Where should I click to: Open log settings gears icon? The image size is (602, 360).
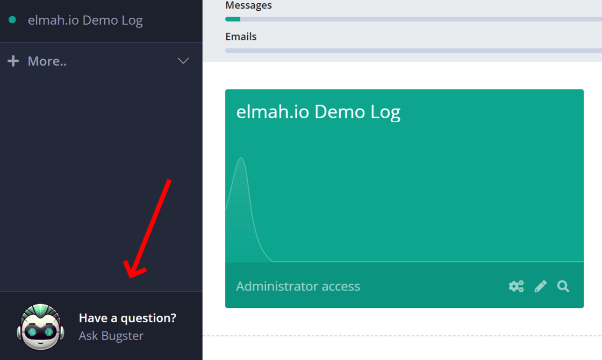click(516, 286)
